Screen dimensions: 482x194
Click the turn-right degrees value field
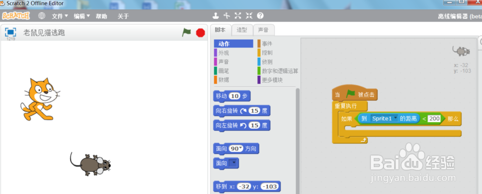click(x=254, y=111)
